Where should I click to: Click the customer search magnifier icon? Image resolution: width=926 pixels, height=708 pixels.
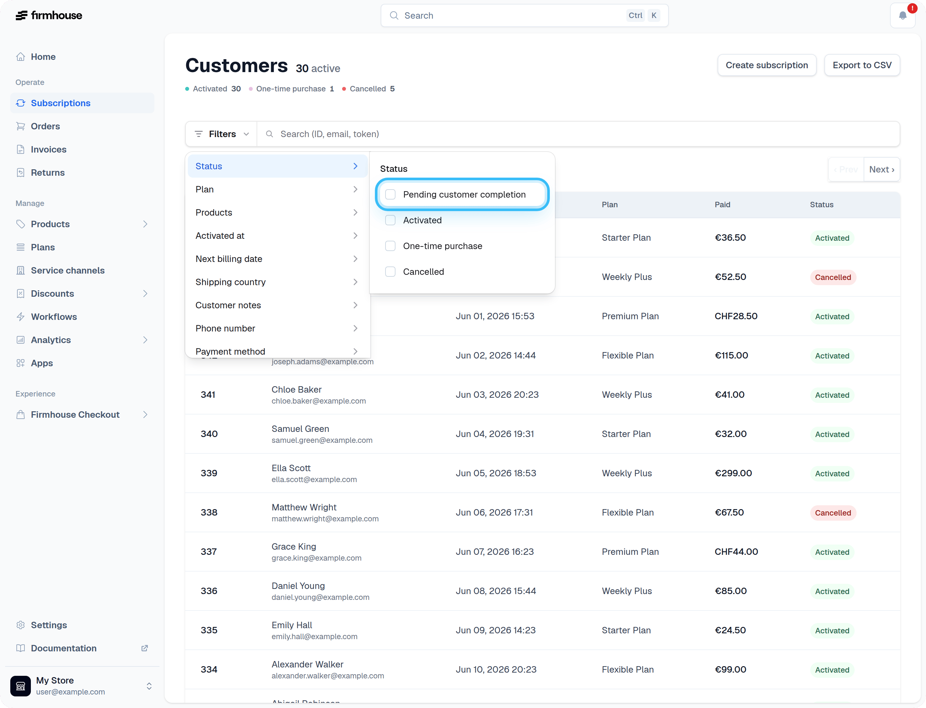coord(269,134)
